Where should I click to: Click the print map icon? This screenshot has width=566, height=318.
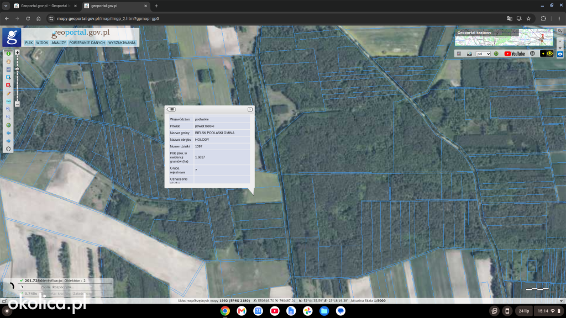click(469, 54)
